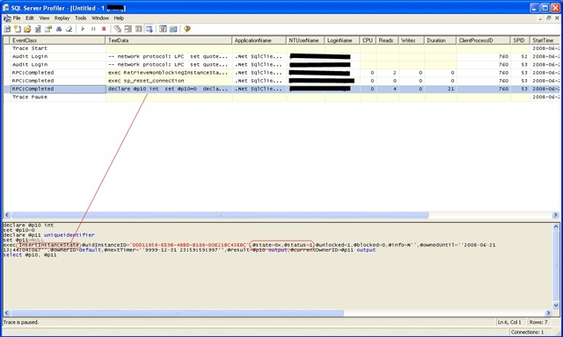The height and width of the screenshot is (337, 563).
Task: Click the Duration column header
Action: point(440,40)
